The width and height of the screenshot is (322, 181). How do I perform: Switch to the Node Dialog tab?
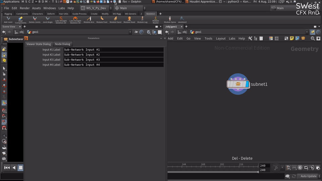tap(62, 44)
